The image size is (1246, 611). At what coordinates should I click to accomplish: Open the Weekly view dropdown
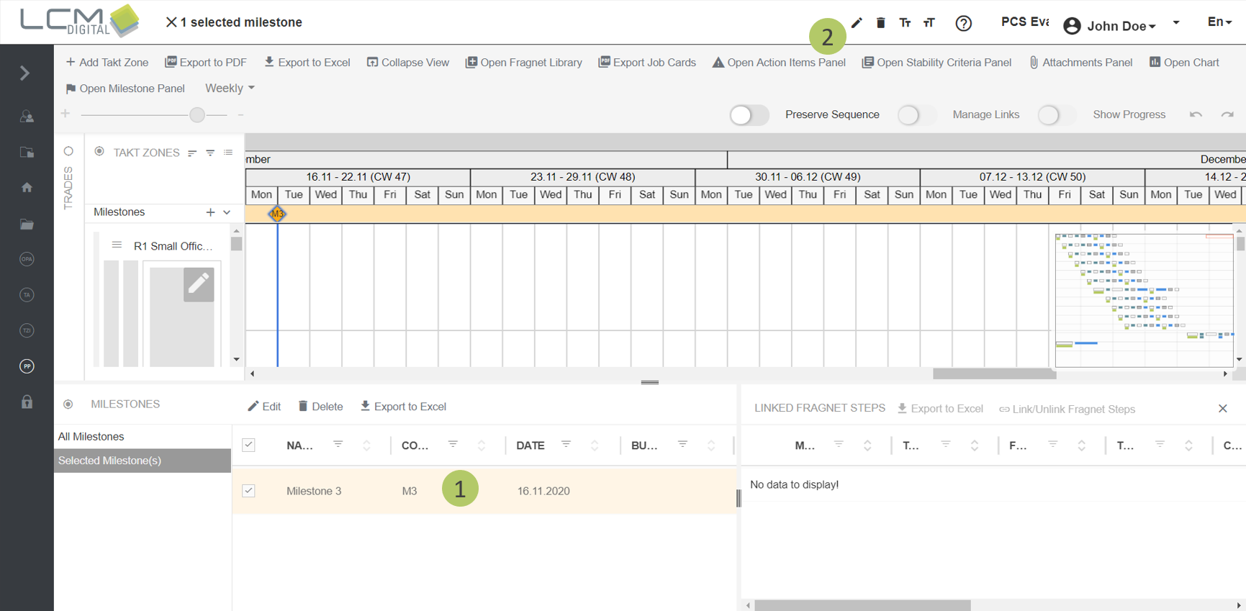click(230, 89)
